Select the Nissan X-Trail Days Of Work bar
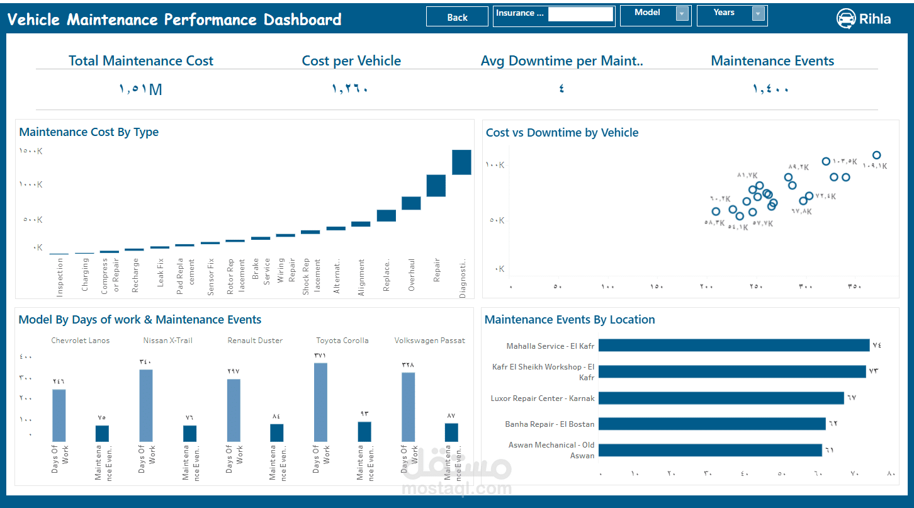 click(146, 405)
